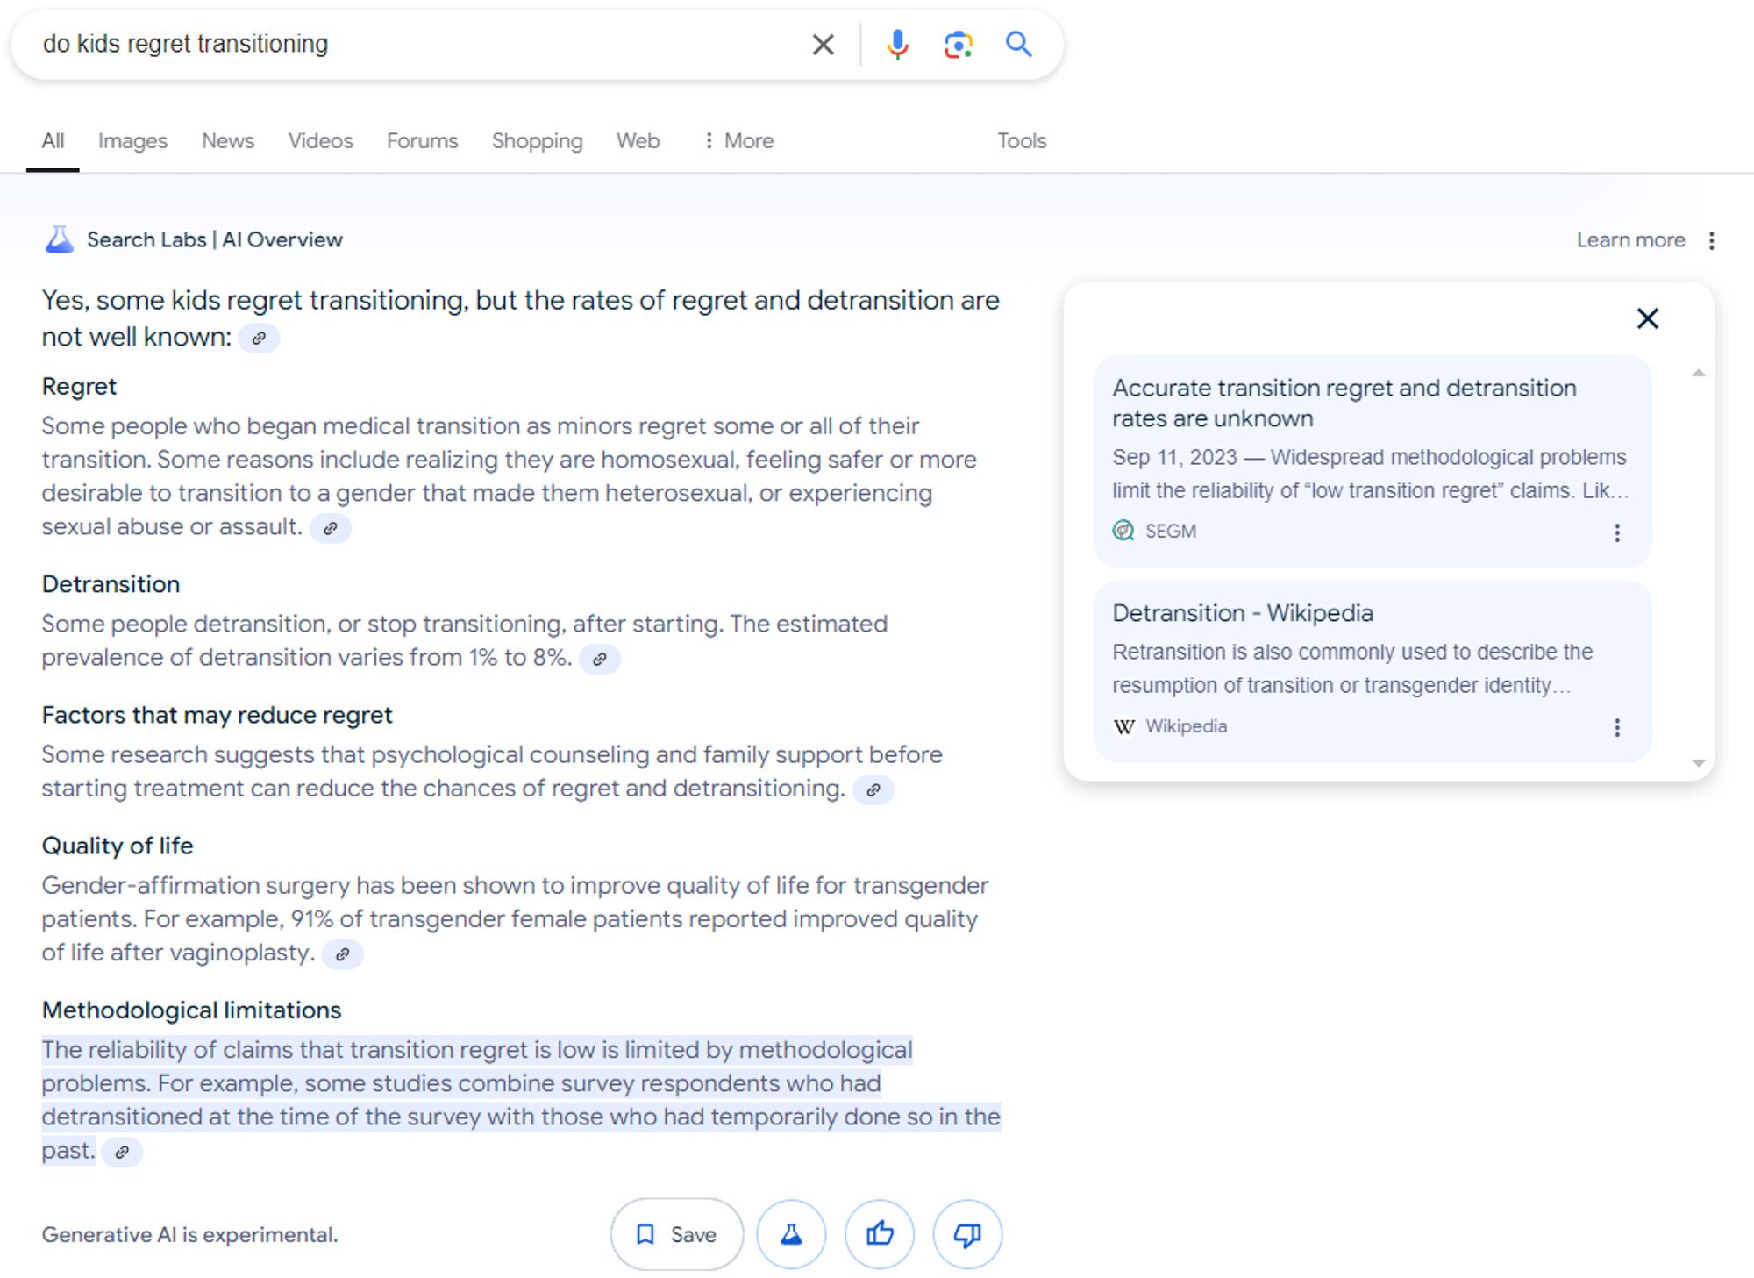Close the sources panel with X button
The height and width of the screenshot is (1278, 1754).
click(x=1648, y=316)
